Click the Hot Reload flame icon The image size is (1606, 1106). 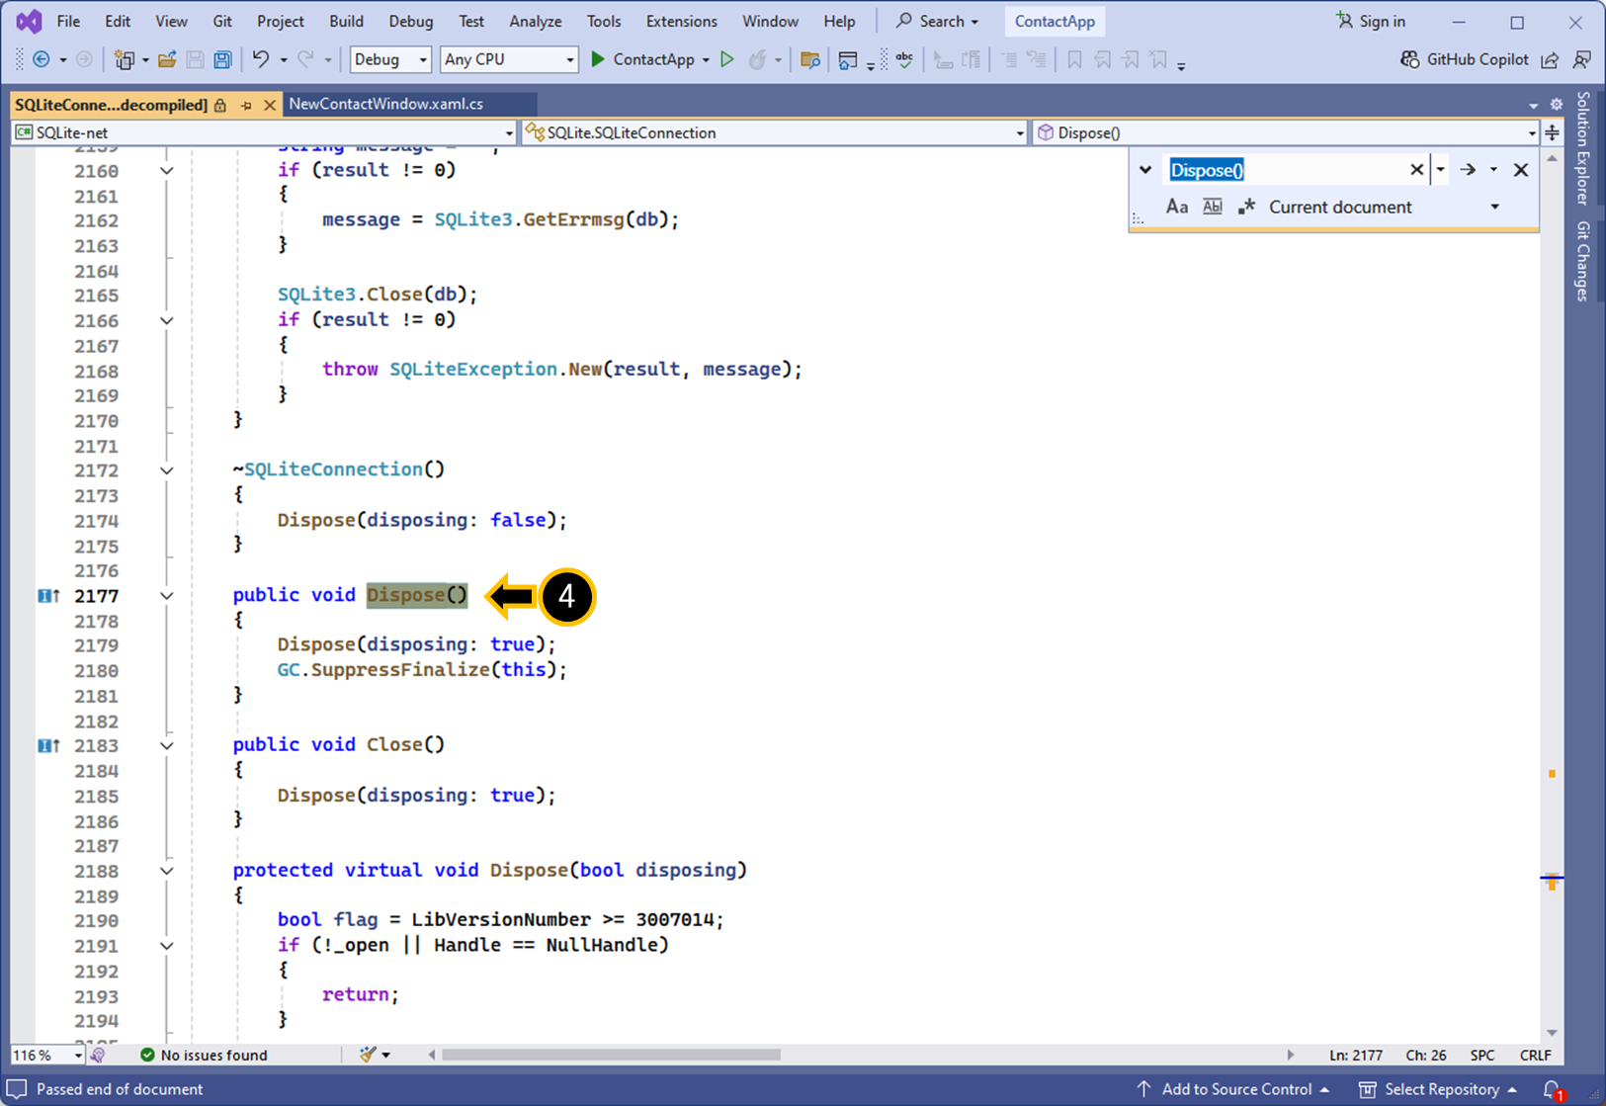tap(758, 59)
